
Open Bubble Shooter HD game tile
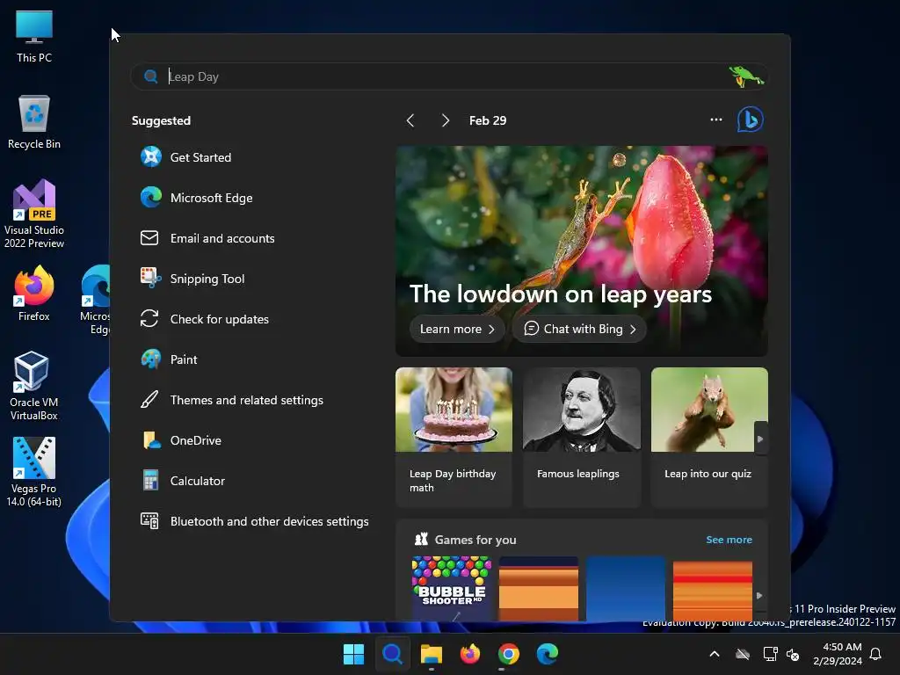coord(452,588)
